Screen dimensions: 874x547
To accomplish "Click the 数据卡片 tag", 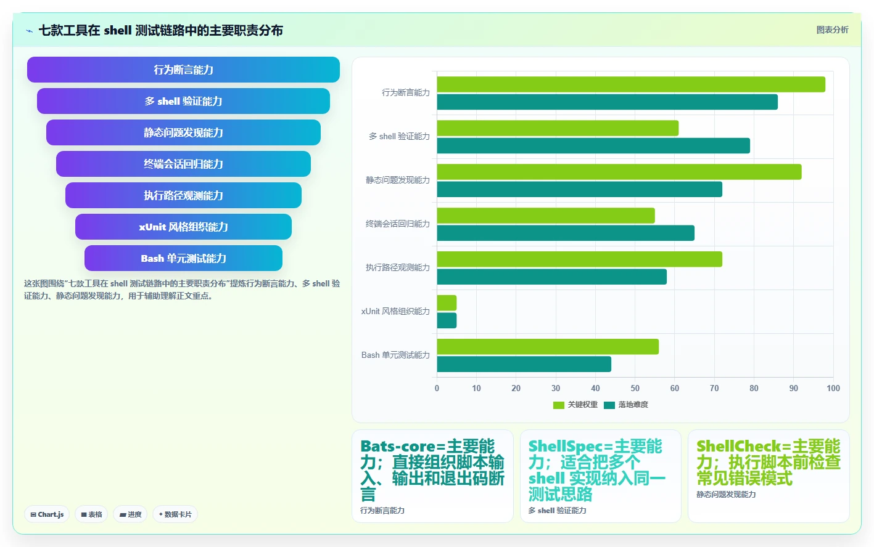I will click(x=175, y=514).
